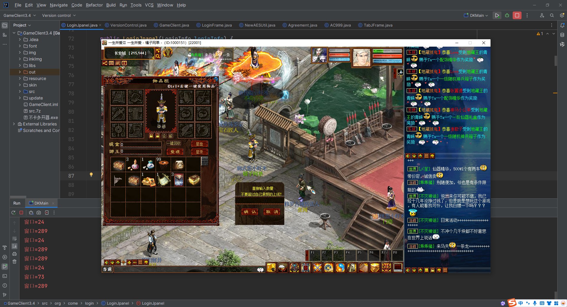Collapse the GameClient3.4 root project node
The image size is (567, 307).
14,33
